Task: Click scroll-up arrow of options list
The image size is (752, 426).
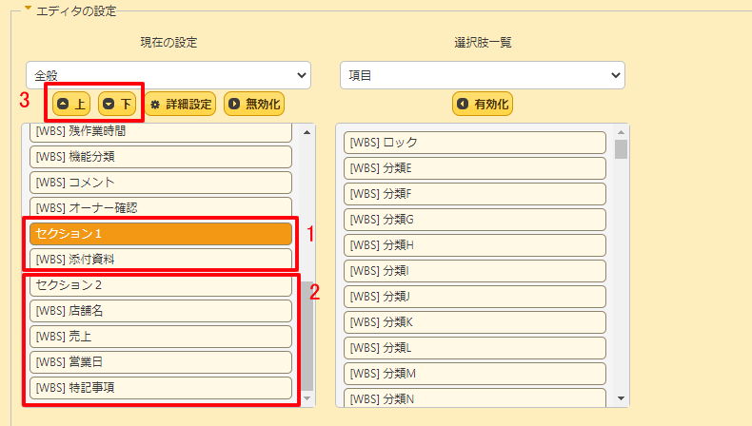Action: 621,132
